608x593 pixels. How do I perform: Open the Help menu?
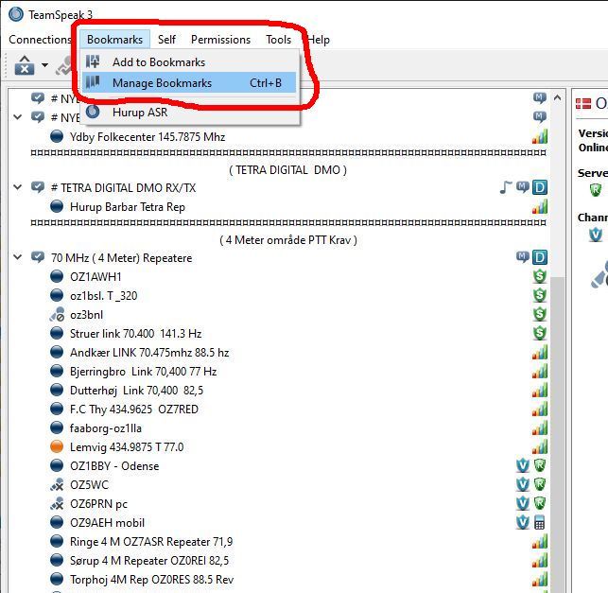click(319, 40)
